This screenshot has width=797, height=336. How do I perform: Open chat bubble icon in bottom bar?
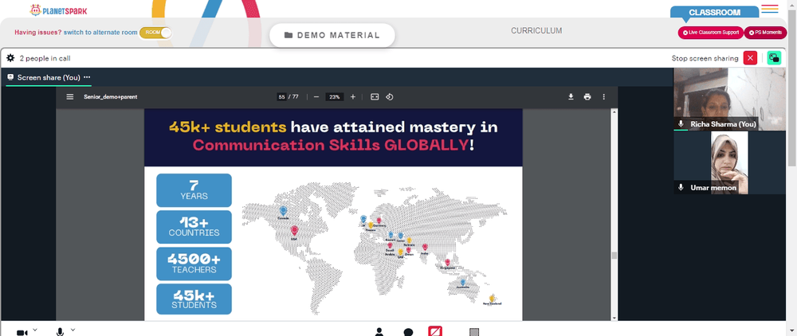(x=408, y=333)
